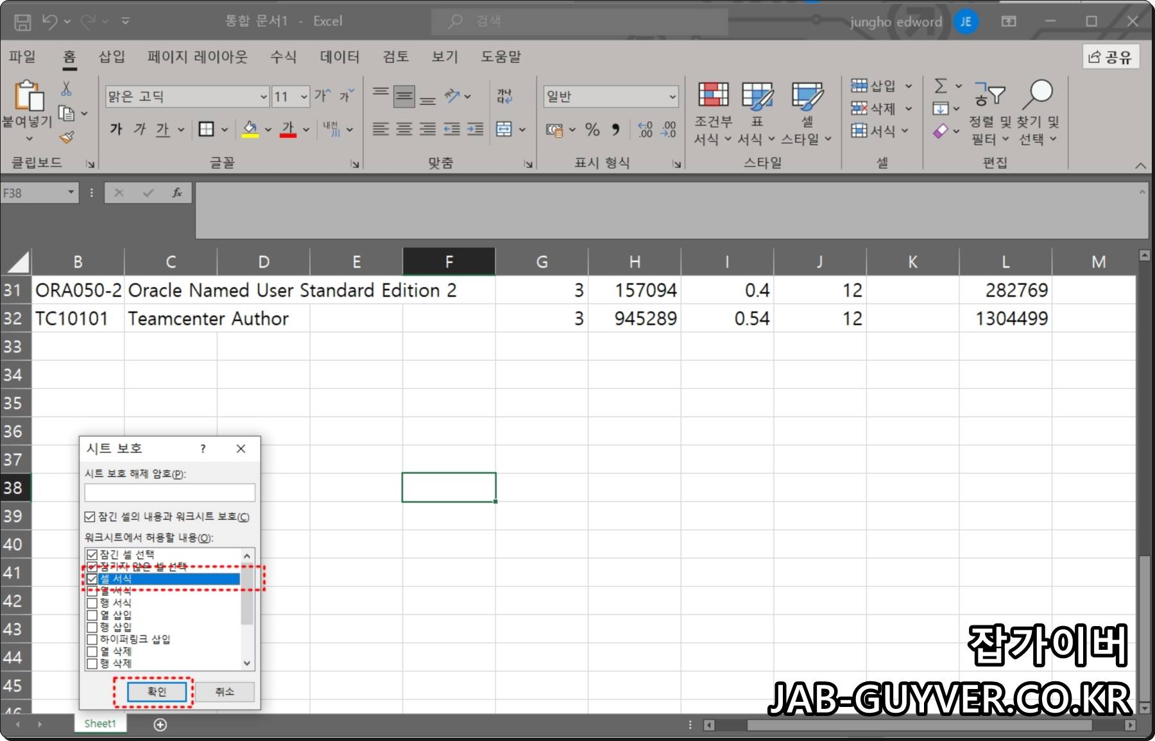Screen dimensions: 1155x741
Task: Click the dialog help question mark
Action: [x=203, y=449]
